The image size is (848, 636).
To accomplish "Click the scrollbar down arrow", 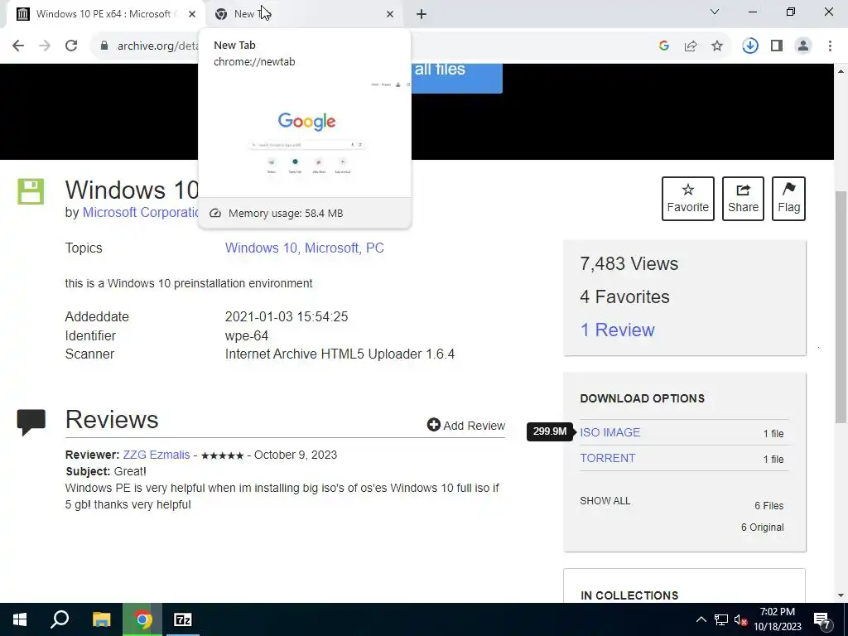I will (841, 595).
